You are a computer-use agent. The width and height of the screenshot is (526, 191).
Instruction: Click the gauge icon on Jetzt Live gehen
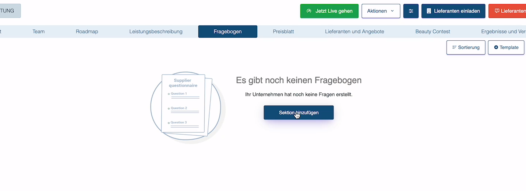pos(309,11)
